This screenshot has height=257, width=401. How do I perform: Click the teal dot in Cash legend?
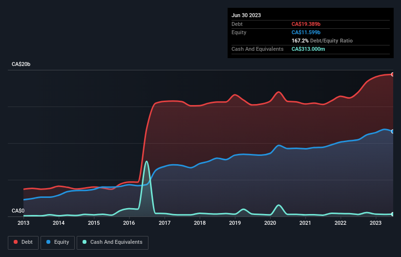pos(84,242)
